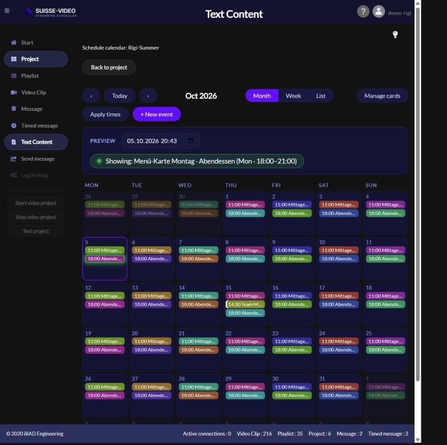Click the "Playlist : 35" footer entry
The height and width of the screenshot is (445, 447).
tap(290, 434)
